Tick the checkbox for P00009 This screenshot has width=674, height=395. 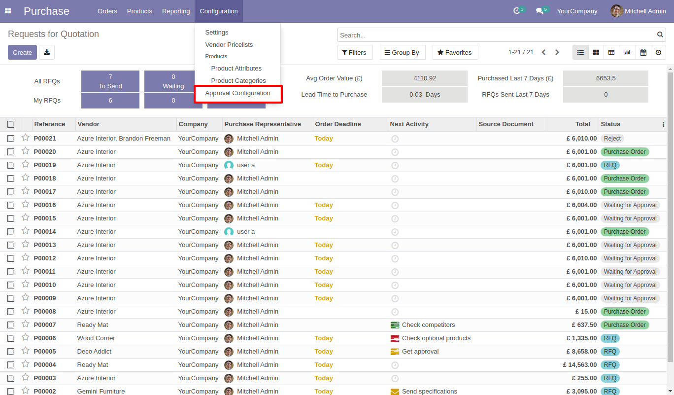[x=11, y=298]
